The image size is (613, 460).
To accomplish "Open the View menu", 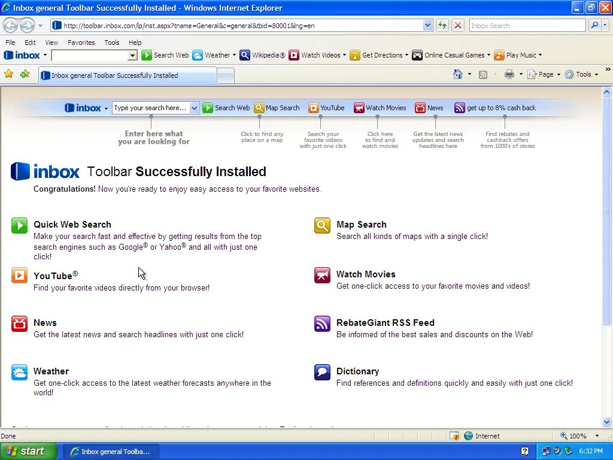I will coord(51,43).
